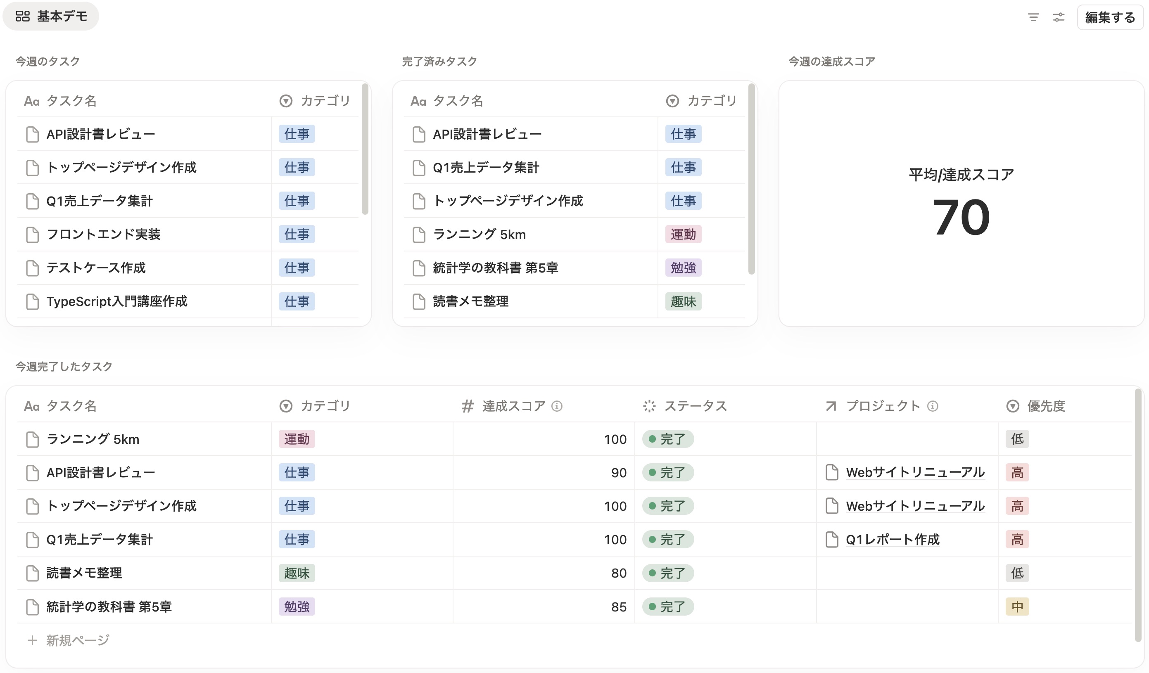This screenshot has height=673, width=1149.
Task: Open the view settings sliders icon top right
Action: point(1059,17)
